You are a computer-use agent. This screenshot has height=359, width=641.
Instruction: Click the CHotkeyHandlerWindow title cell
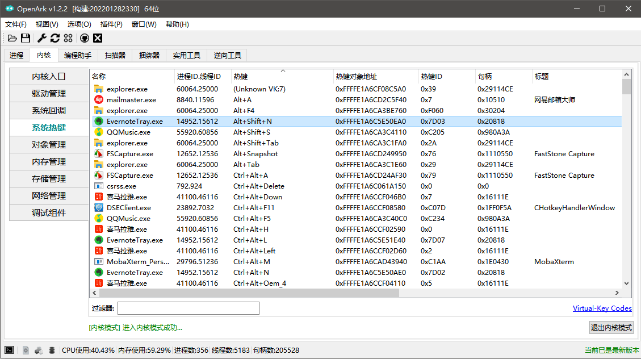point(575,208)
